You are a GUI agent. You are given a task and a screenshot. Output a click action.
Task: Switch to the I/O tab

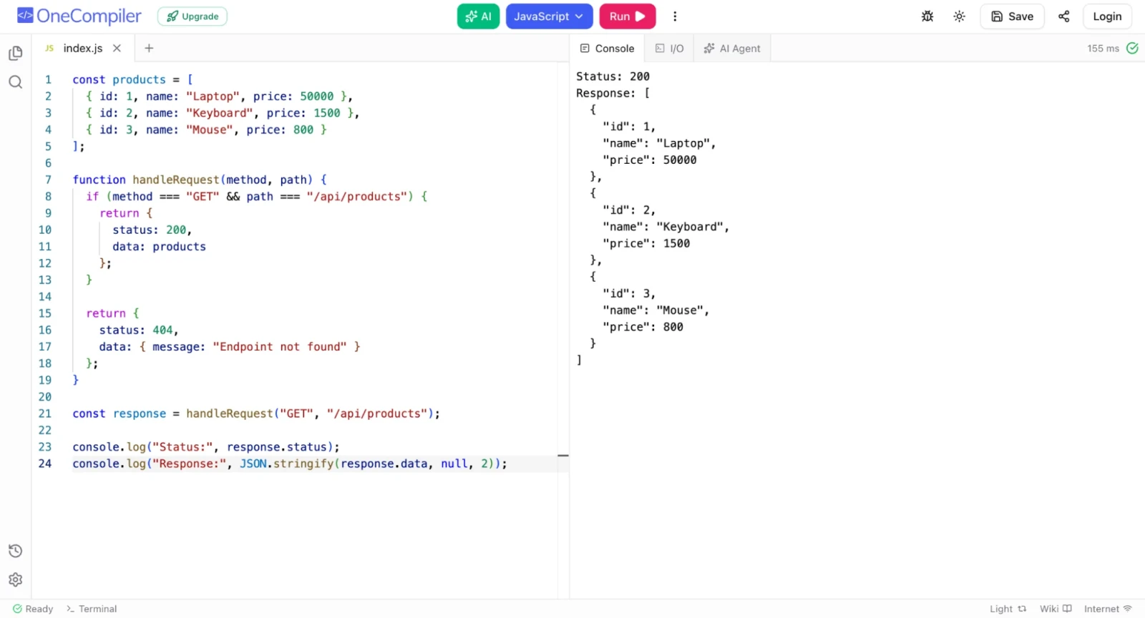669,49
